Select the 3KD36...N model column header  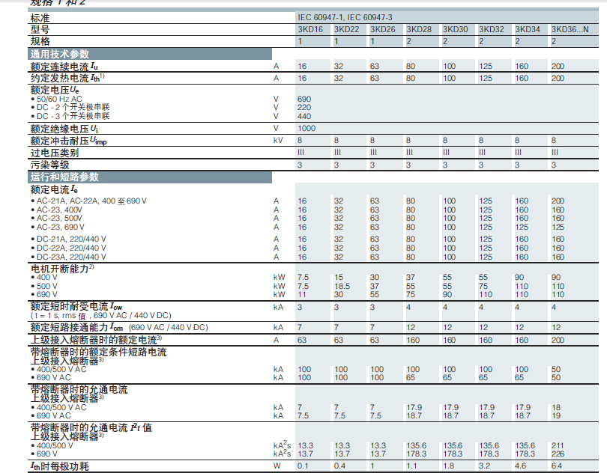point(570,29)
